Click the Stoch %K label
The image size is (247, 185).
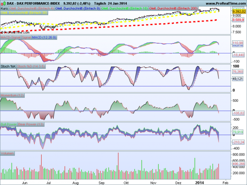point(8,66)
